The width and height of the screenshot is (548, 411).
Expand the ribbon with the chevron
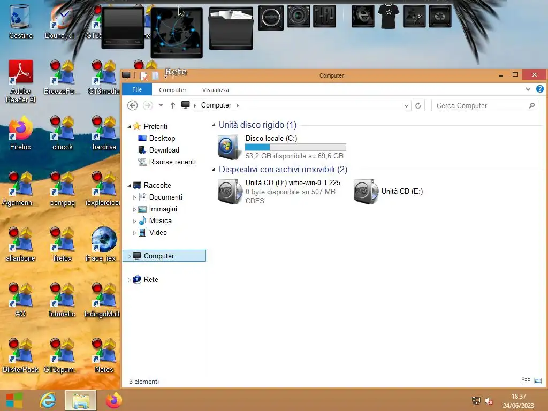[528, 89]
